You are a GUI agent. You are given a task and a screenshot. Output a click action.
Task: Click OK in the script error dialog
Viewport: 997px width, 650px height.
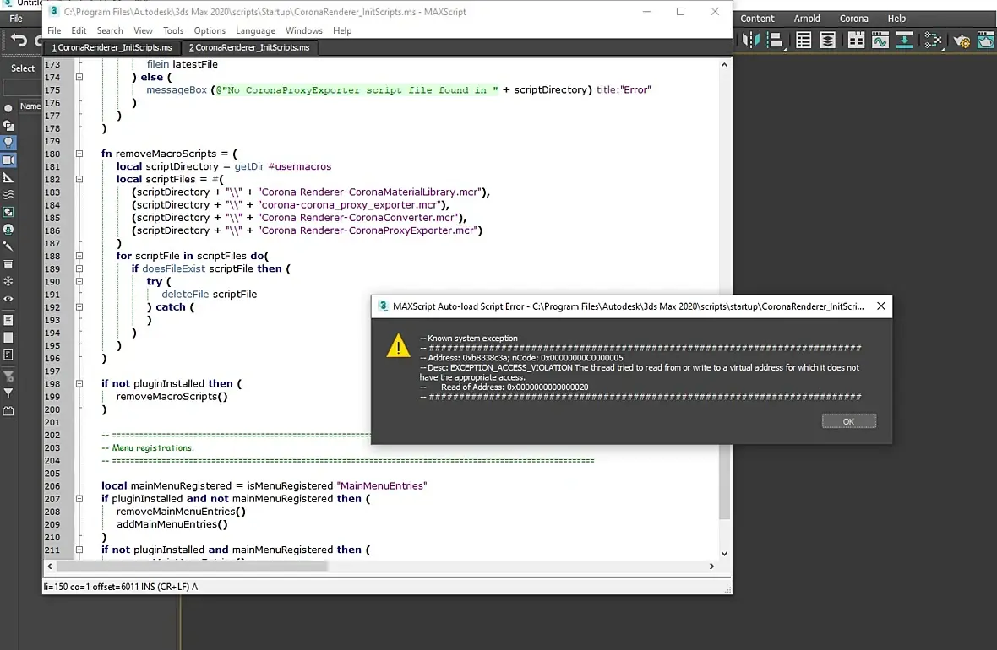[x=848, y=421]
